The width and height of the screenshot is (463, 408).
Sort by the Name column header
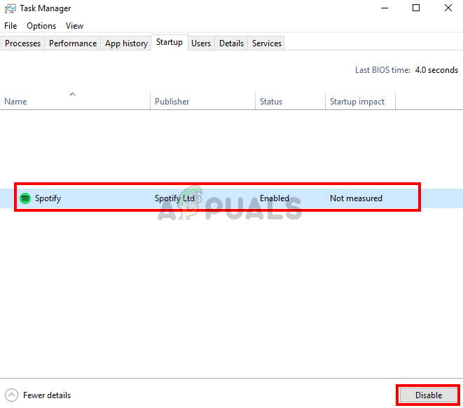(75, 100)
